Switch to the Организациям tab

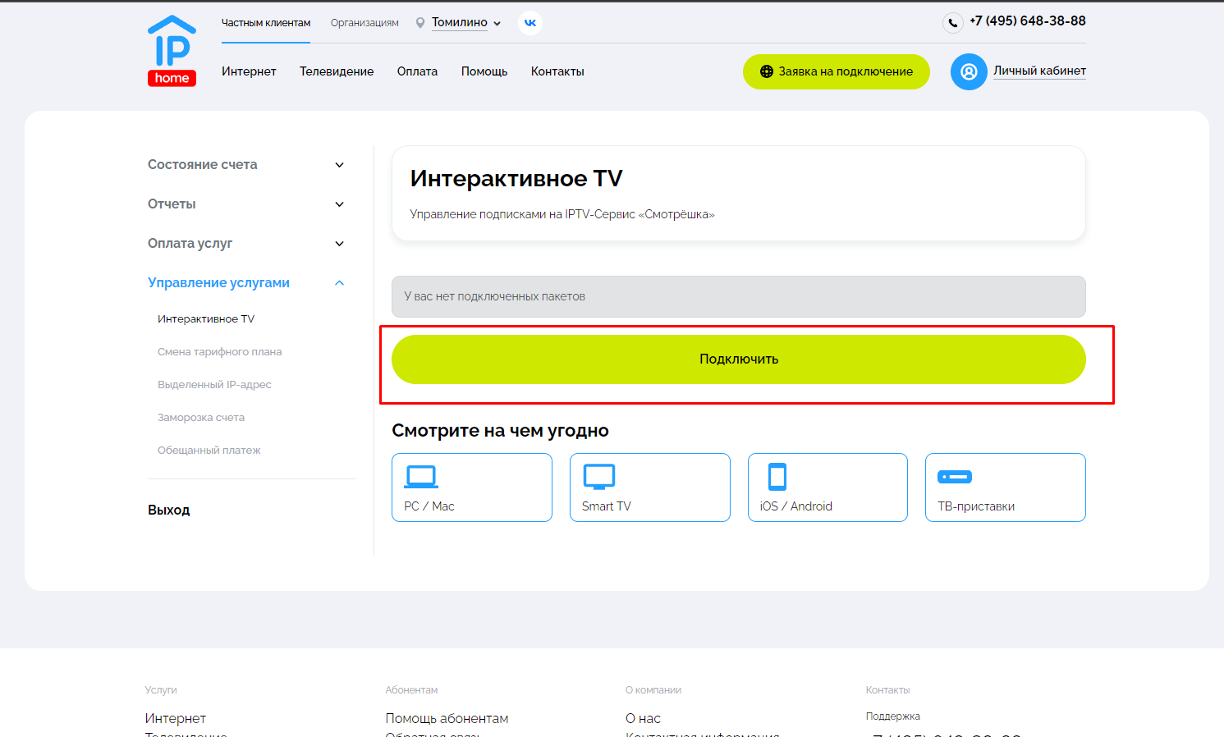364,23
